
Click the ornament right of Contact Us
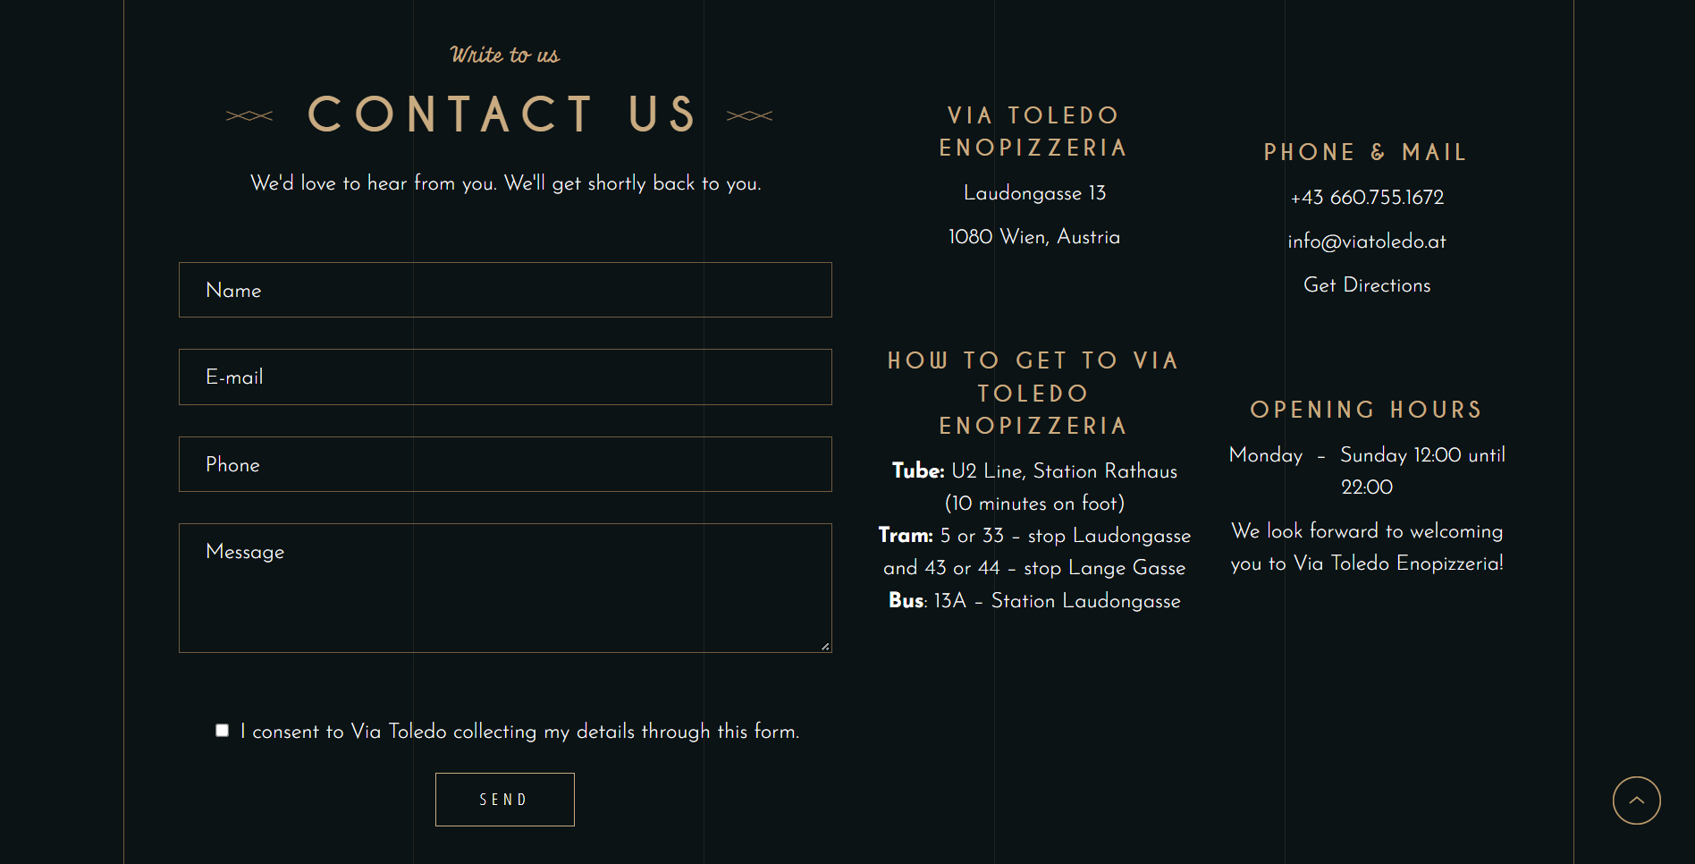[749, 115]
